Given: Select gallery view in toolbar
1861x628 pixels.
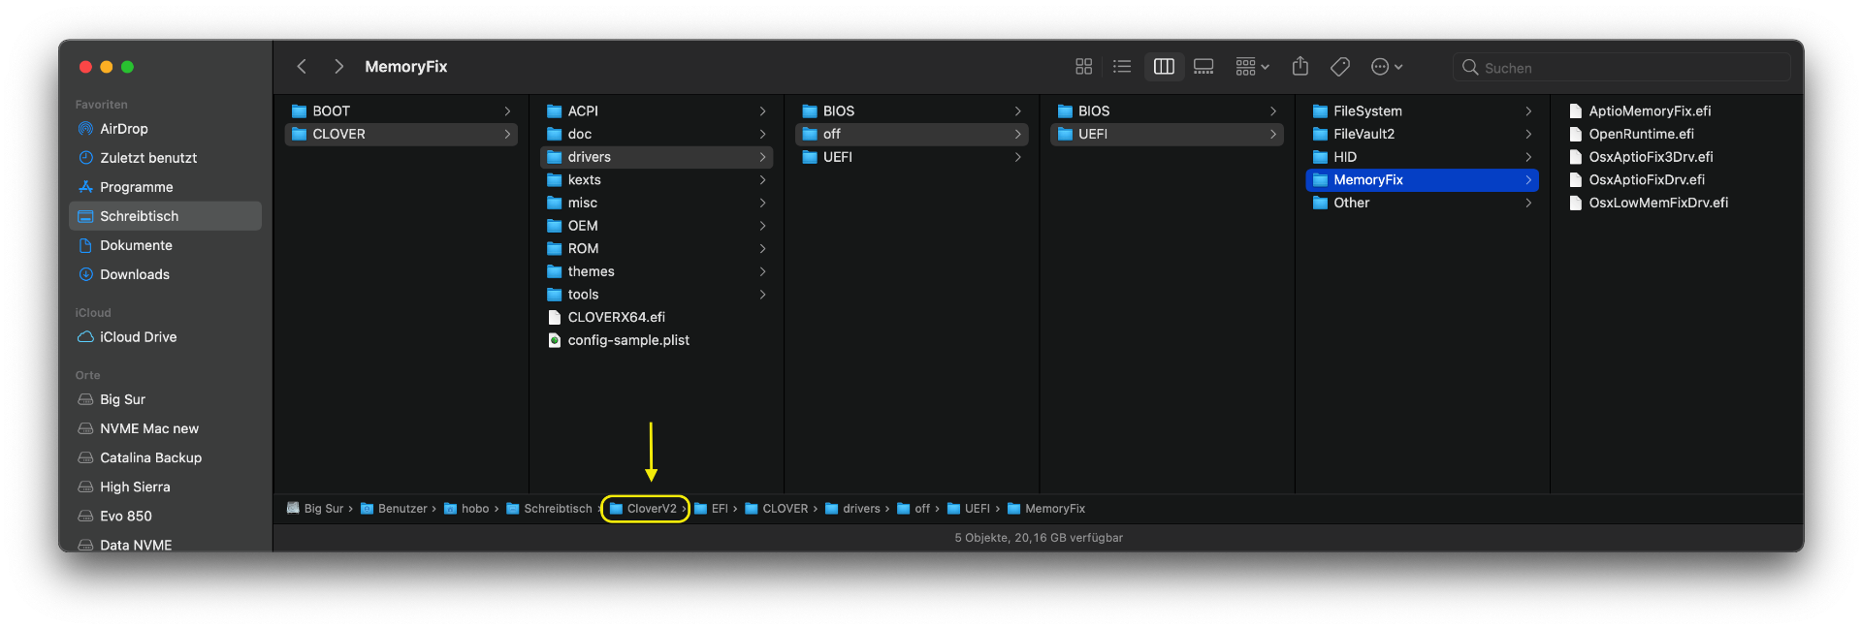Looking at the screenshot, I should pyautogui.click(x=1203, y=67).
